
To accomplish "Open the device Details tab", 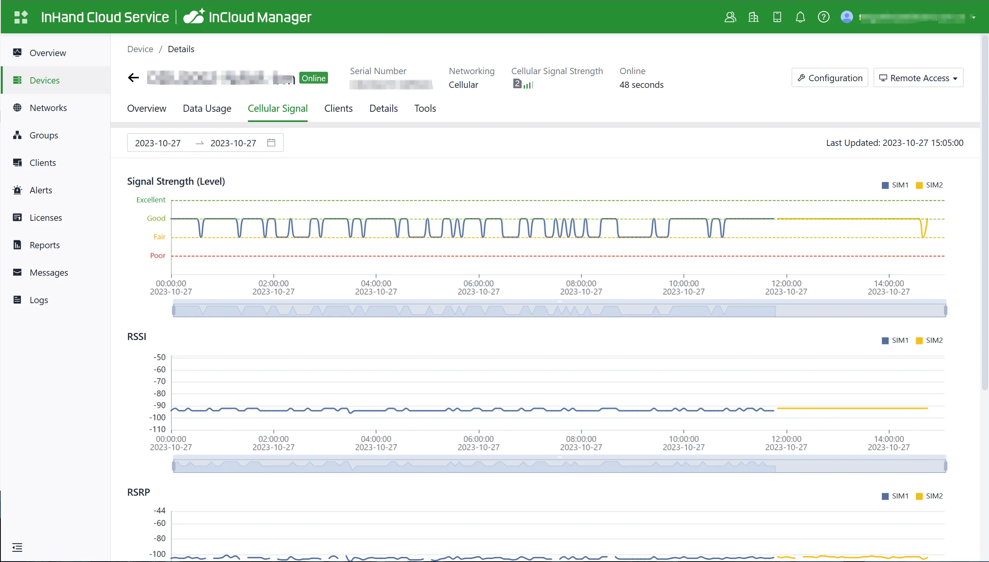I will pyautogui.click(x=383, y=108).
